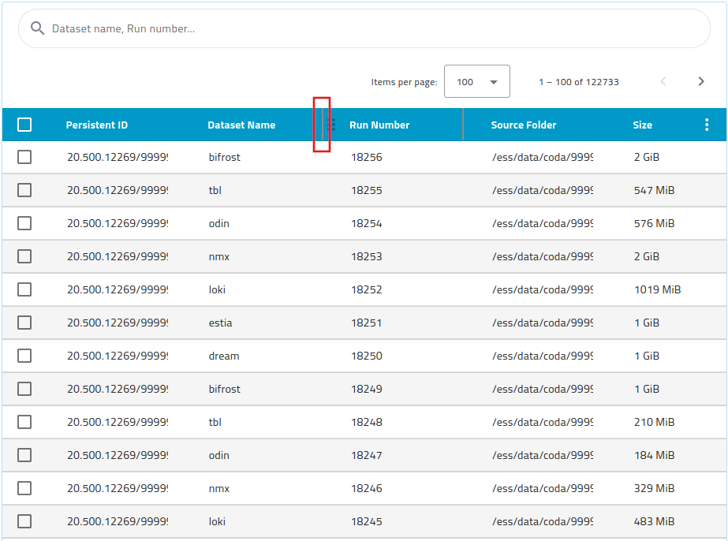Click the resize divider before Source Folder
The image size is (728, 541).
(x=463, y=125)
